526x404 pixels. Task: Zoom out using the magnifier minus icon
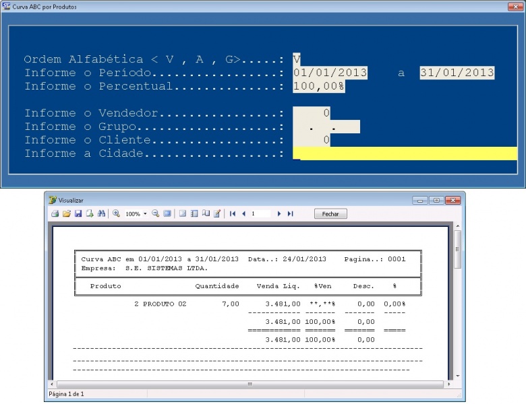pos(155,213)
